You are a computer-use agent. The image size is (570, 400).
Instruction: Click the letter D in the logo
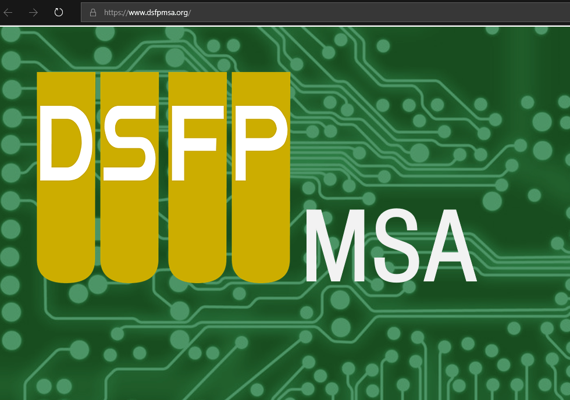click(x=66, y=142)
